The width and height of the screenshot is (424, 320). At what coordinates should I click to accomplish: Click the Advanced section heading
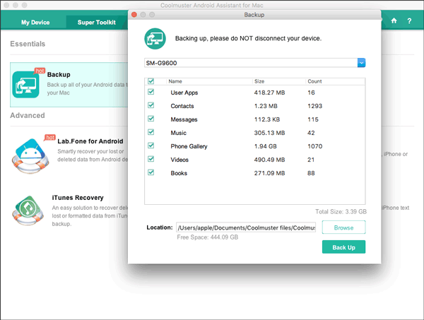click(x=28, y=115)
